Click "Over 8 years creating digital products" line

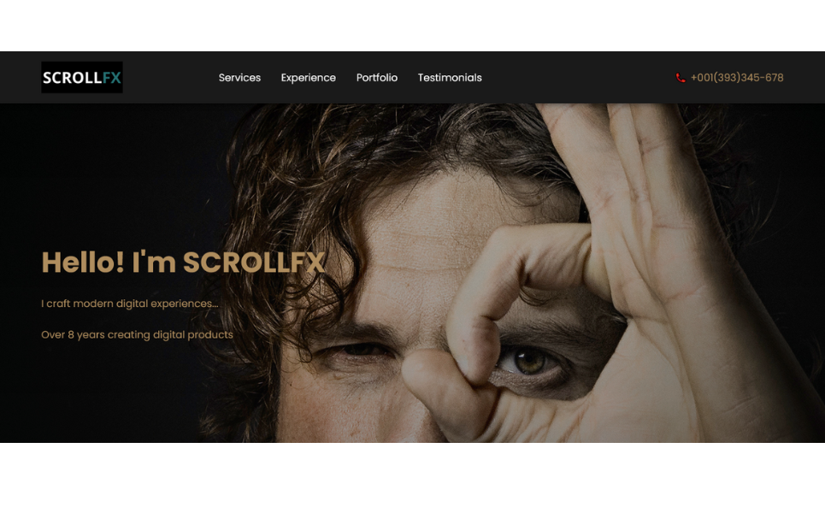pos(137,334)
